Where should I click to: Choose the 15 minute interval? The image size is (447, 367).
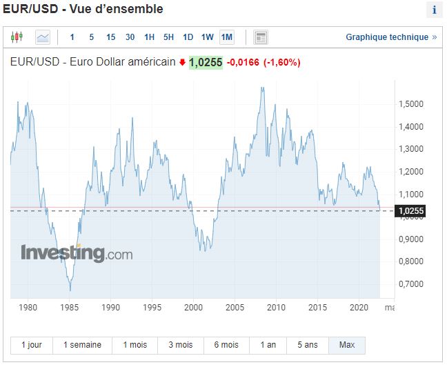tap(111, 37)
